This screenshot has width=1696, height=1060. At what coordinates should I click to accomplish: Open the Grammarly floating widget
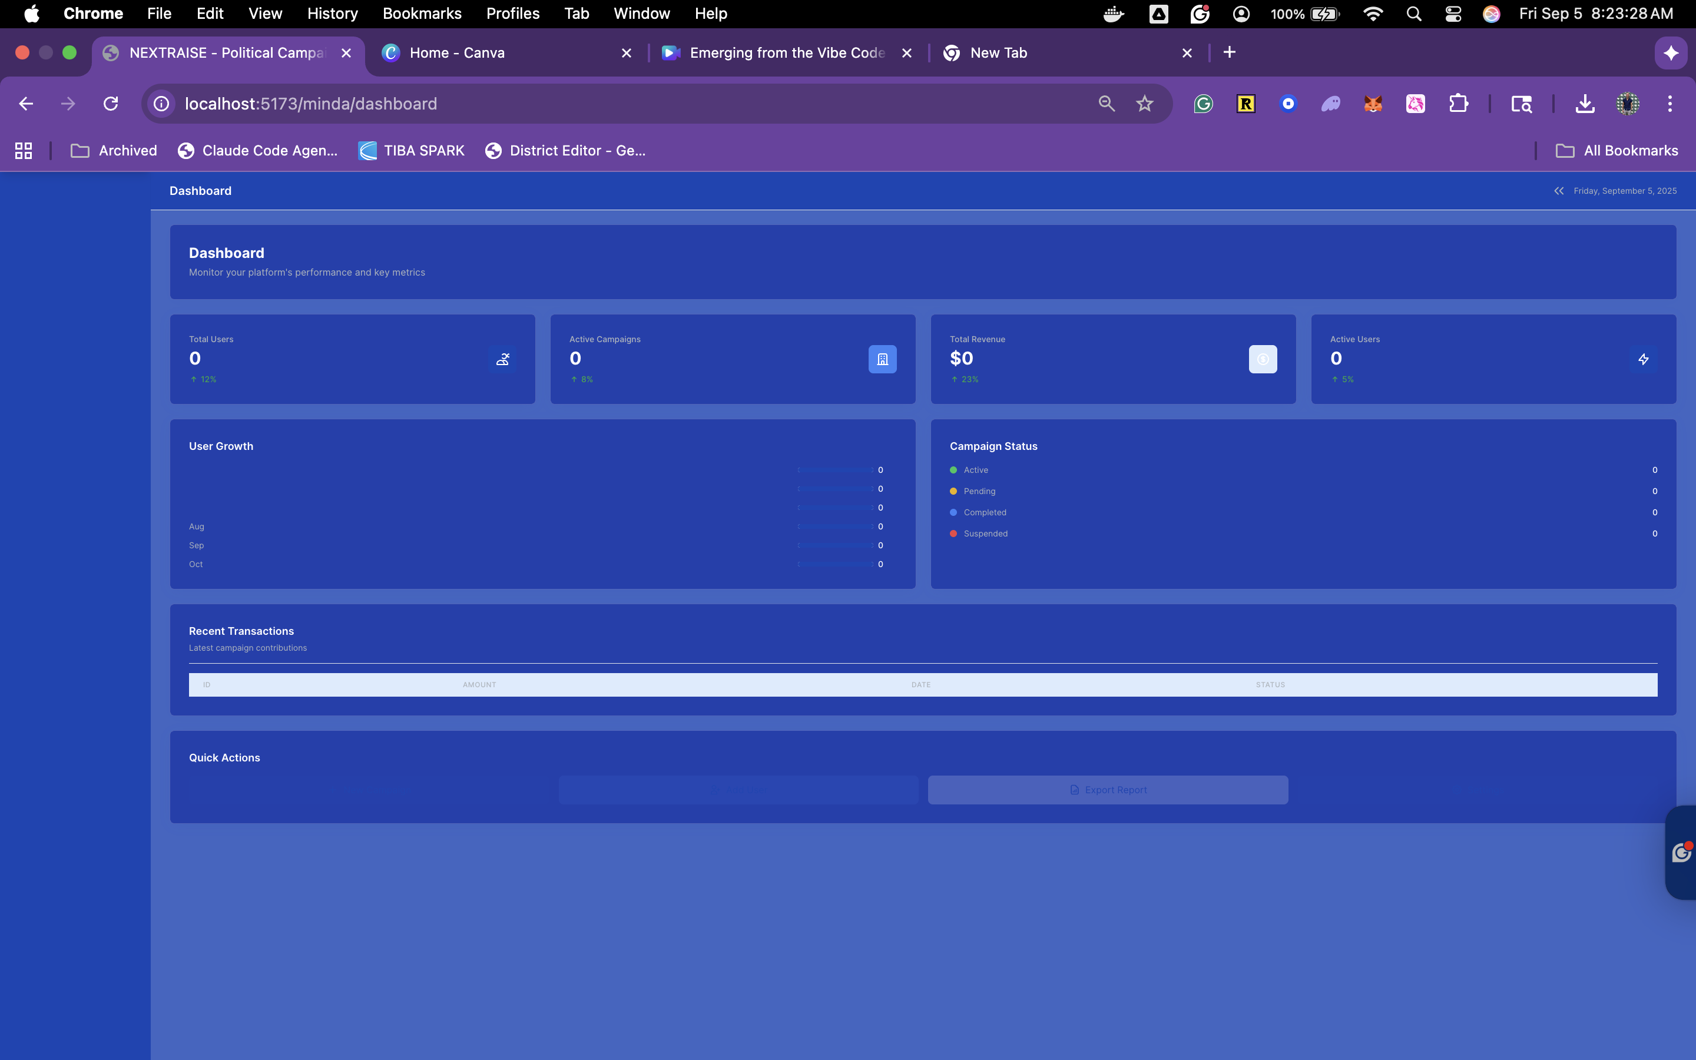point(1681,853)
